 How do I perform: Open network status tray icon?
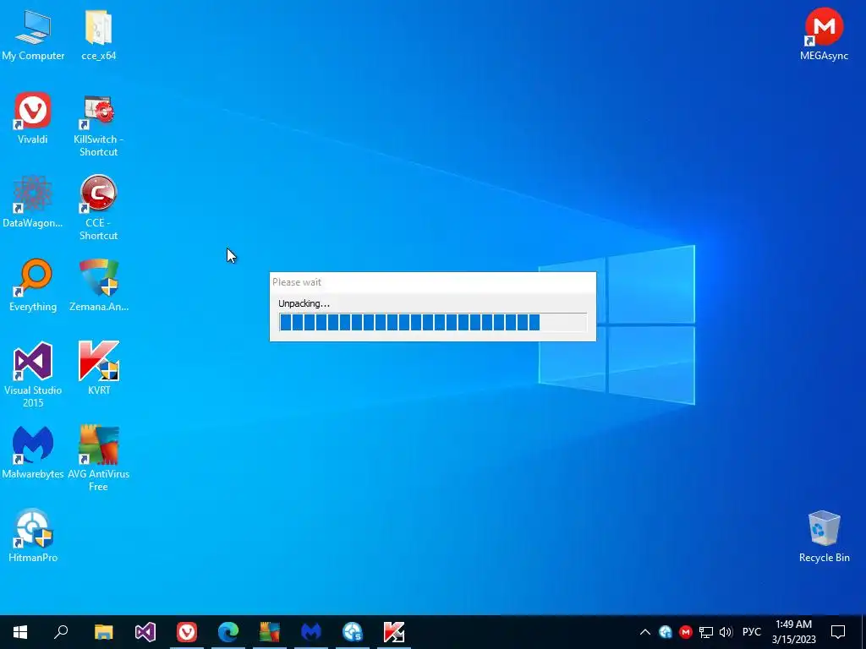[x=705, y=632]
